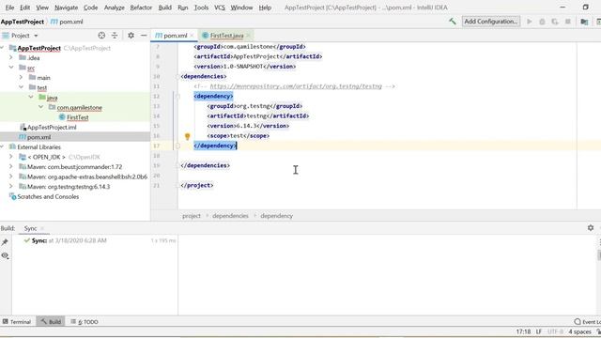Click the Run with Coverage icon
The width and height of the screenshot is (601, 338).
point(555,22)
